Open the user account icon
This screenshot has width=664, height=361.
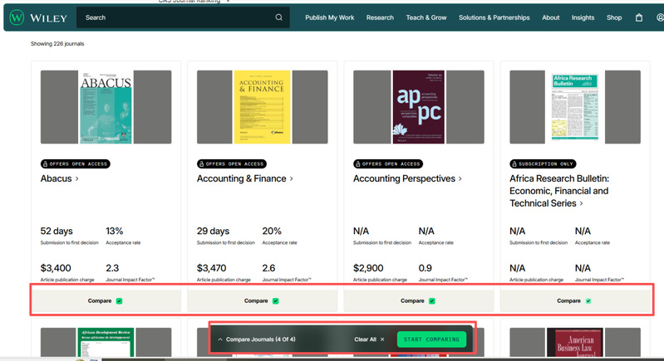659,17
